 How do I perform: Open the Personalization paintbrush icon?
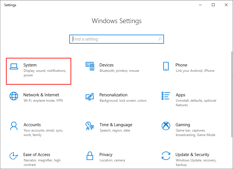tap(90, 96)
